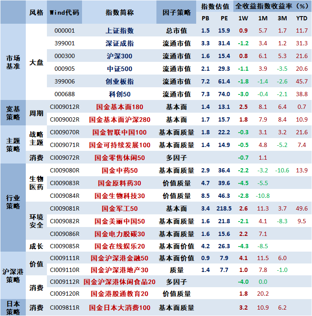
Task: Select the 战略主题 style cell
Action: tap(36, 139)
